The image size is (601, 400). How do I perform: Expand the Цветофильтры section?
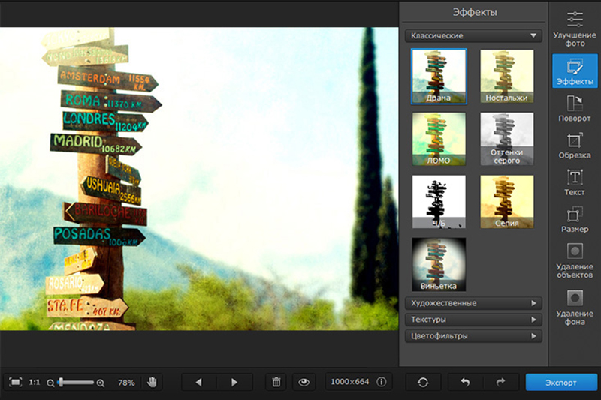point(473,336)
